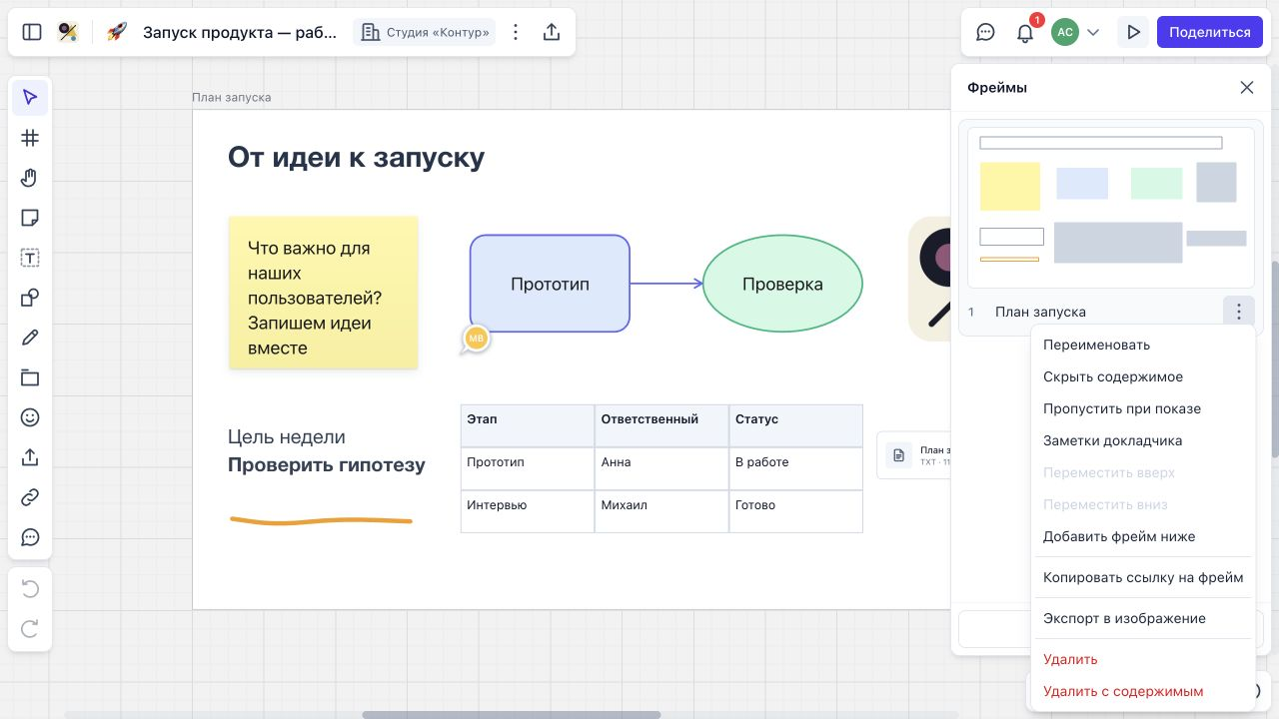This screenshot has height=719, width=1279.
Task: Select the yellow sticky note
Action: [x=324, y=293]
